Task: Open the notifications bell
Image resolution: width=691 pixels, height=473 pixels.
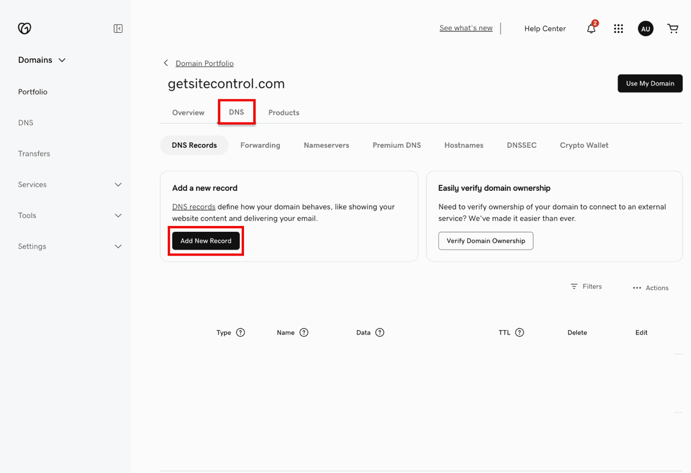Action: [591, 29]
